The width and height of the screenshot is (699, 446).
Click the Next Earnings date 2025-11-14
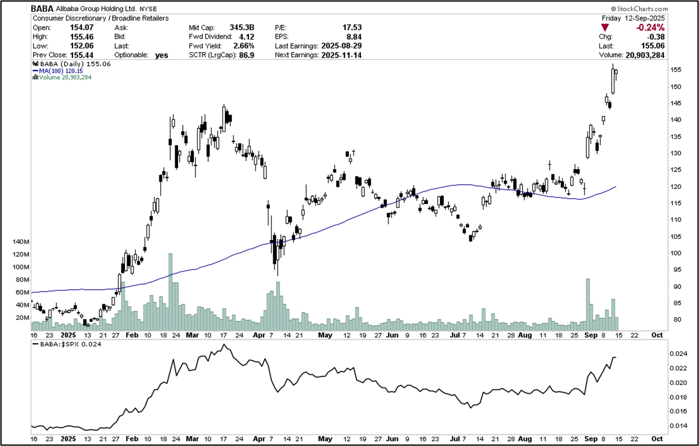(x=341, y=55)
